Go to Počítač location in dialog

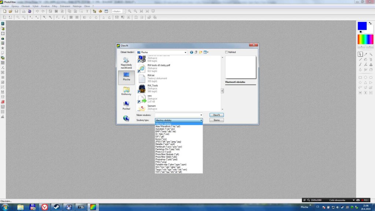coord(126,106)
